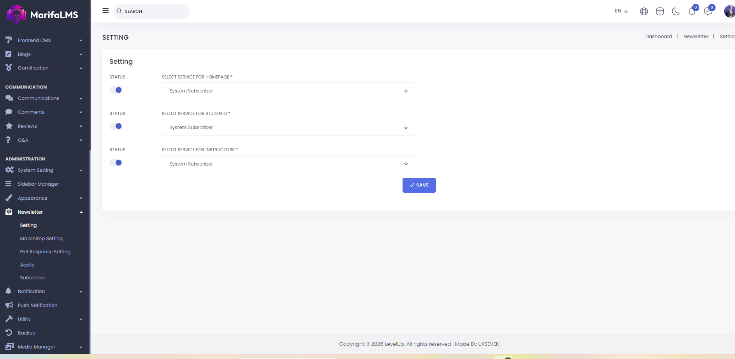Image resolution: width=735 pixels, height=359 pixels.
Task: Click the layout panel icon in header
Action: coord(660,12)
